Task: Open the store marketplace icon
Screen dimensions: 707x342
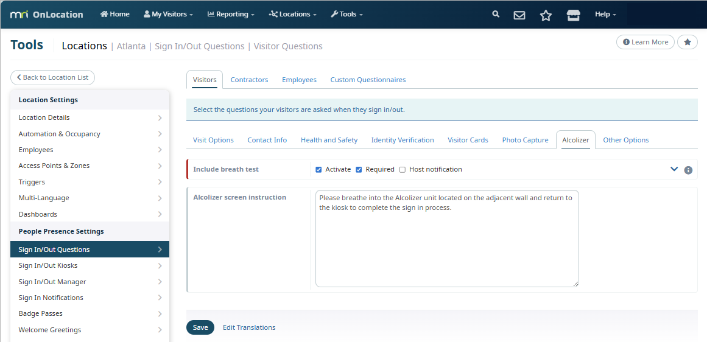Action: (573, 15)
